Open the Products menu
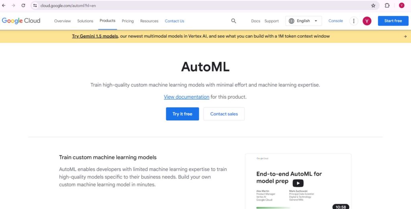Image resolution: width=411 pixels, height=209 pixels. pyautogui.click(x=108, y=21)
